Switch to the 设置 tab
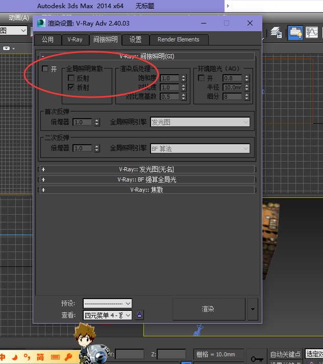This screenshot has width=323, height=364. click(x=136, y=40)
